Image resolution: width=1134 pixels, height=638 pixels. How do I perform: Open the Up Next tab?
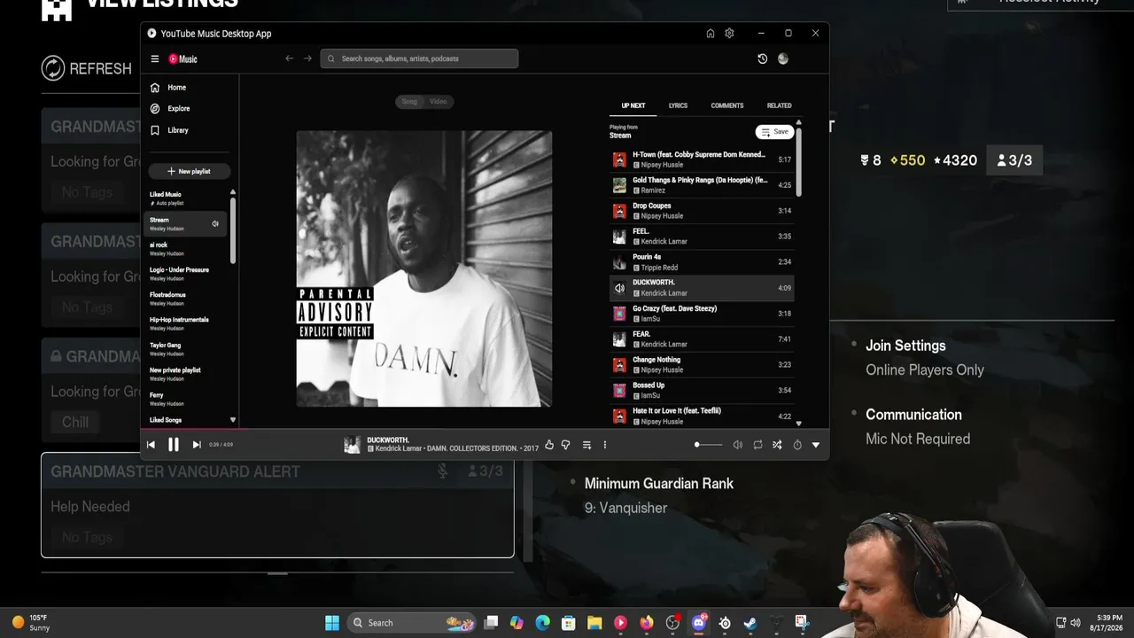pos(633,105)
